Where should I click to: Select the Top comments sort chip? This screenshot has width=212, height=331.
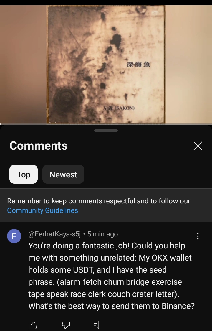click(24, 174)
